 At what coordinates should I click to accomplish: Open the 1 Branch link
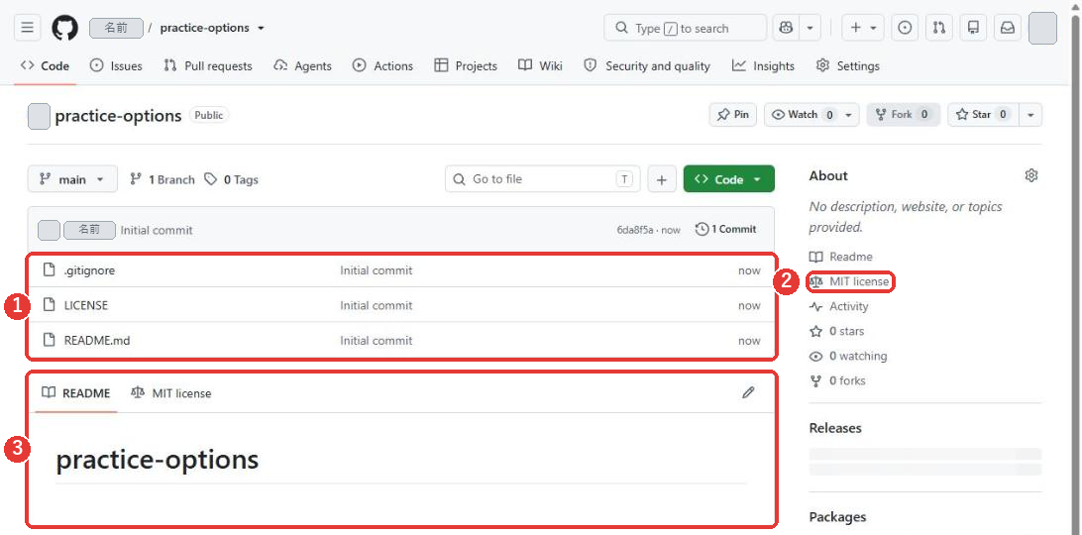pyautogui.click(x=162, y=179)
